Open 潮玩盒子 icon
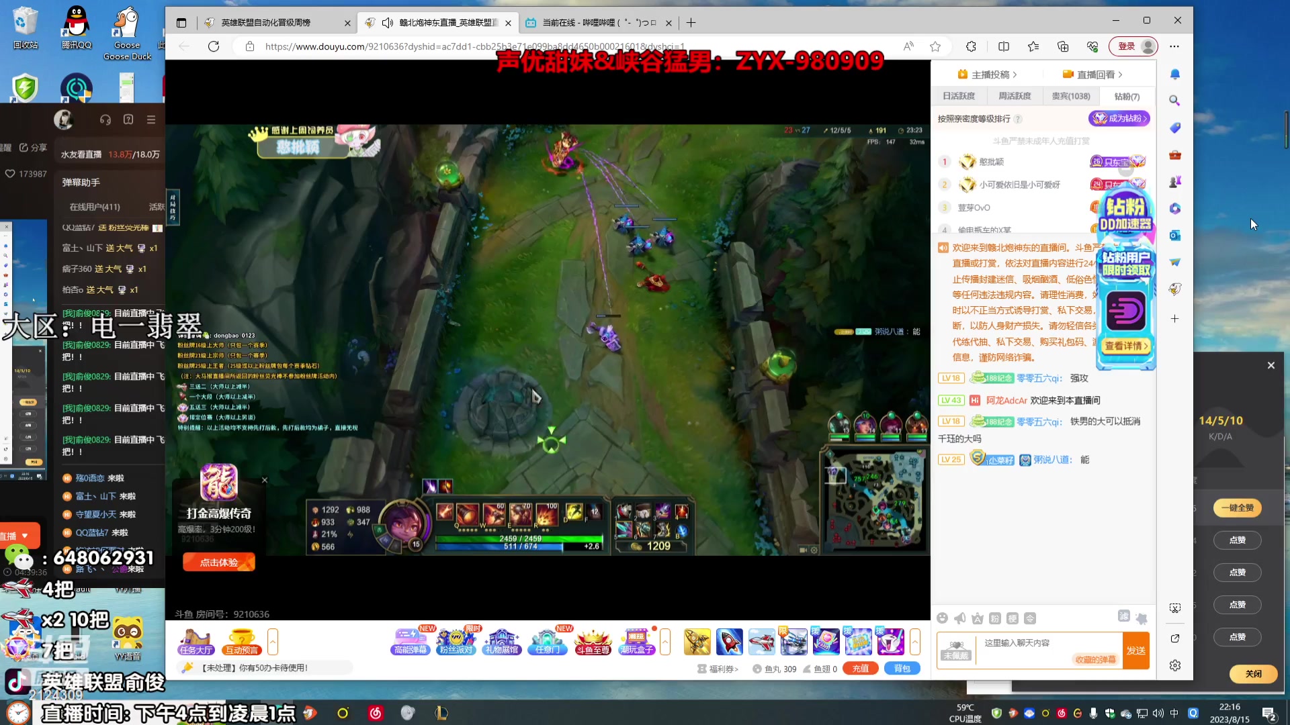 click(637, 642)
